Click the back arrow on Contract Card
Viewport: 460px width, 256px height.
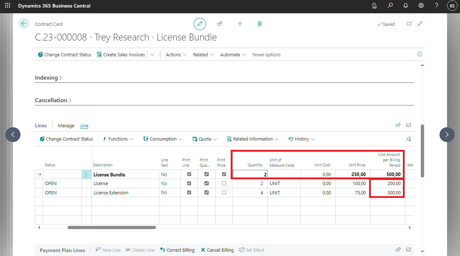(24, 24)
